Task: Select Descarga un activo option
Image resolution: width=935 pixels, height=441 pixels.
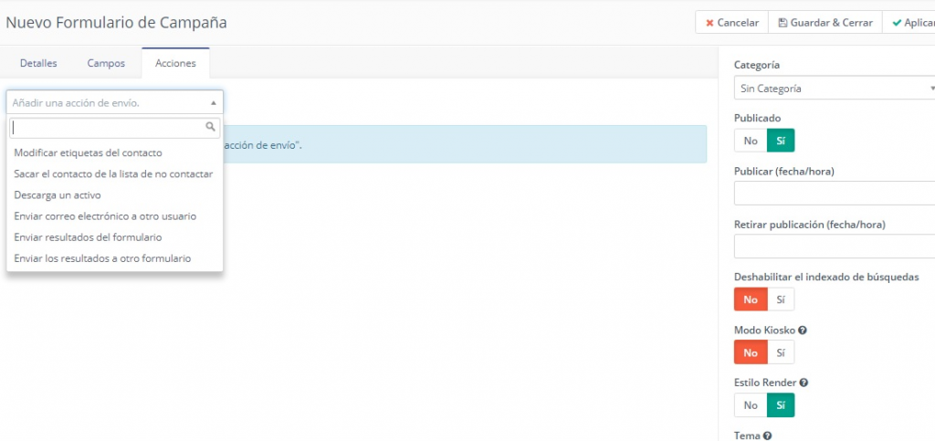Action: pos(58,194)
